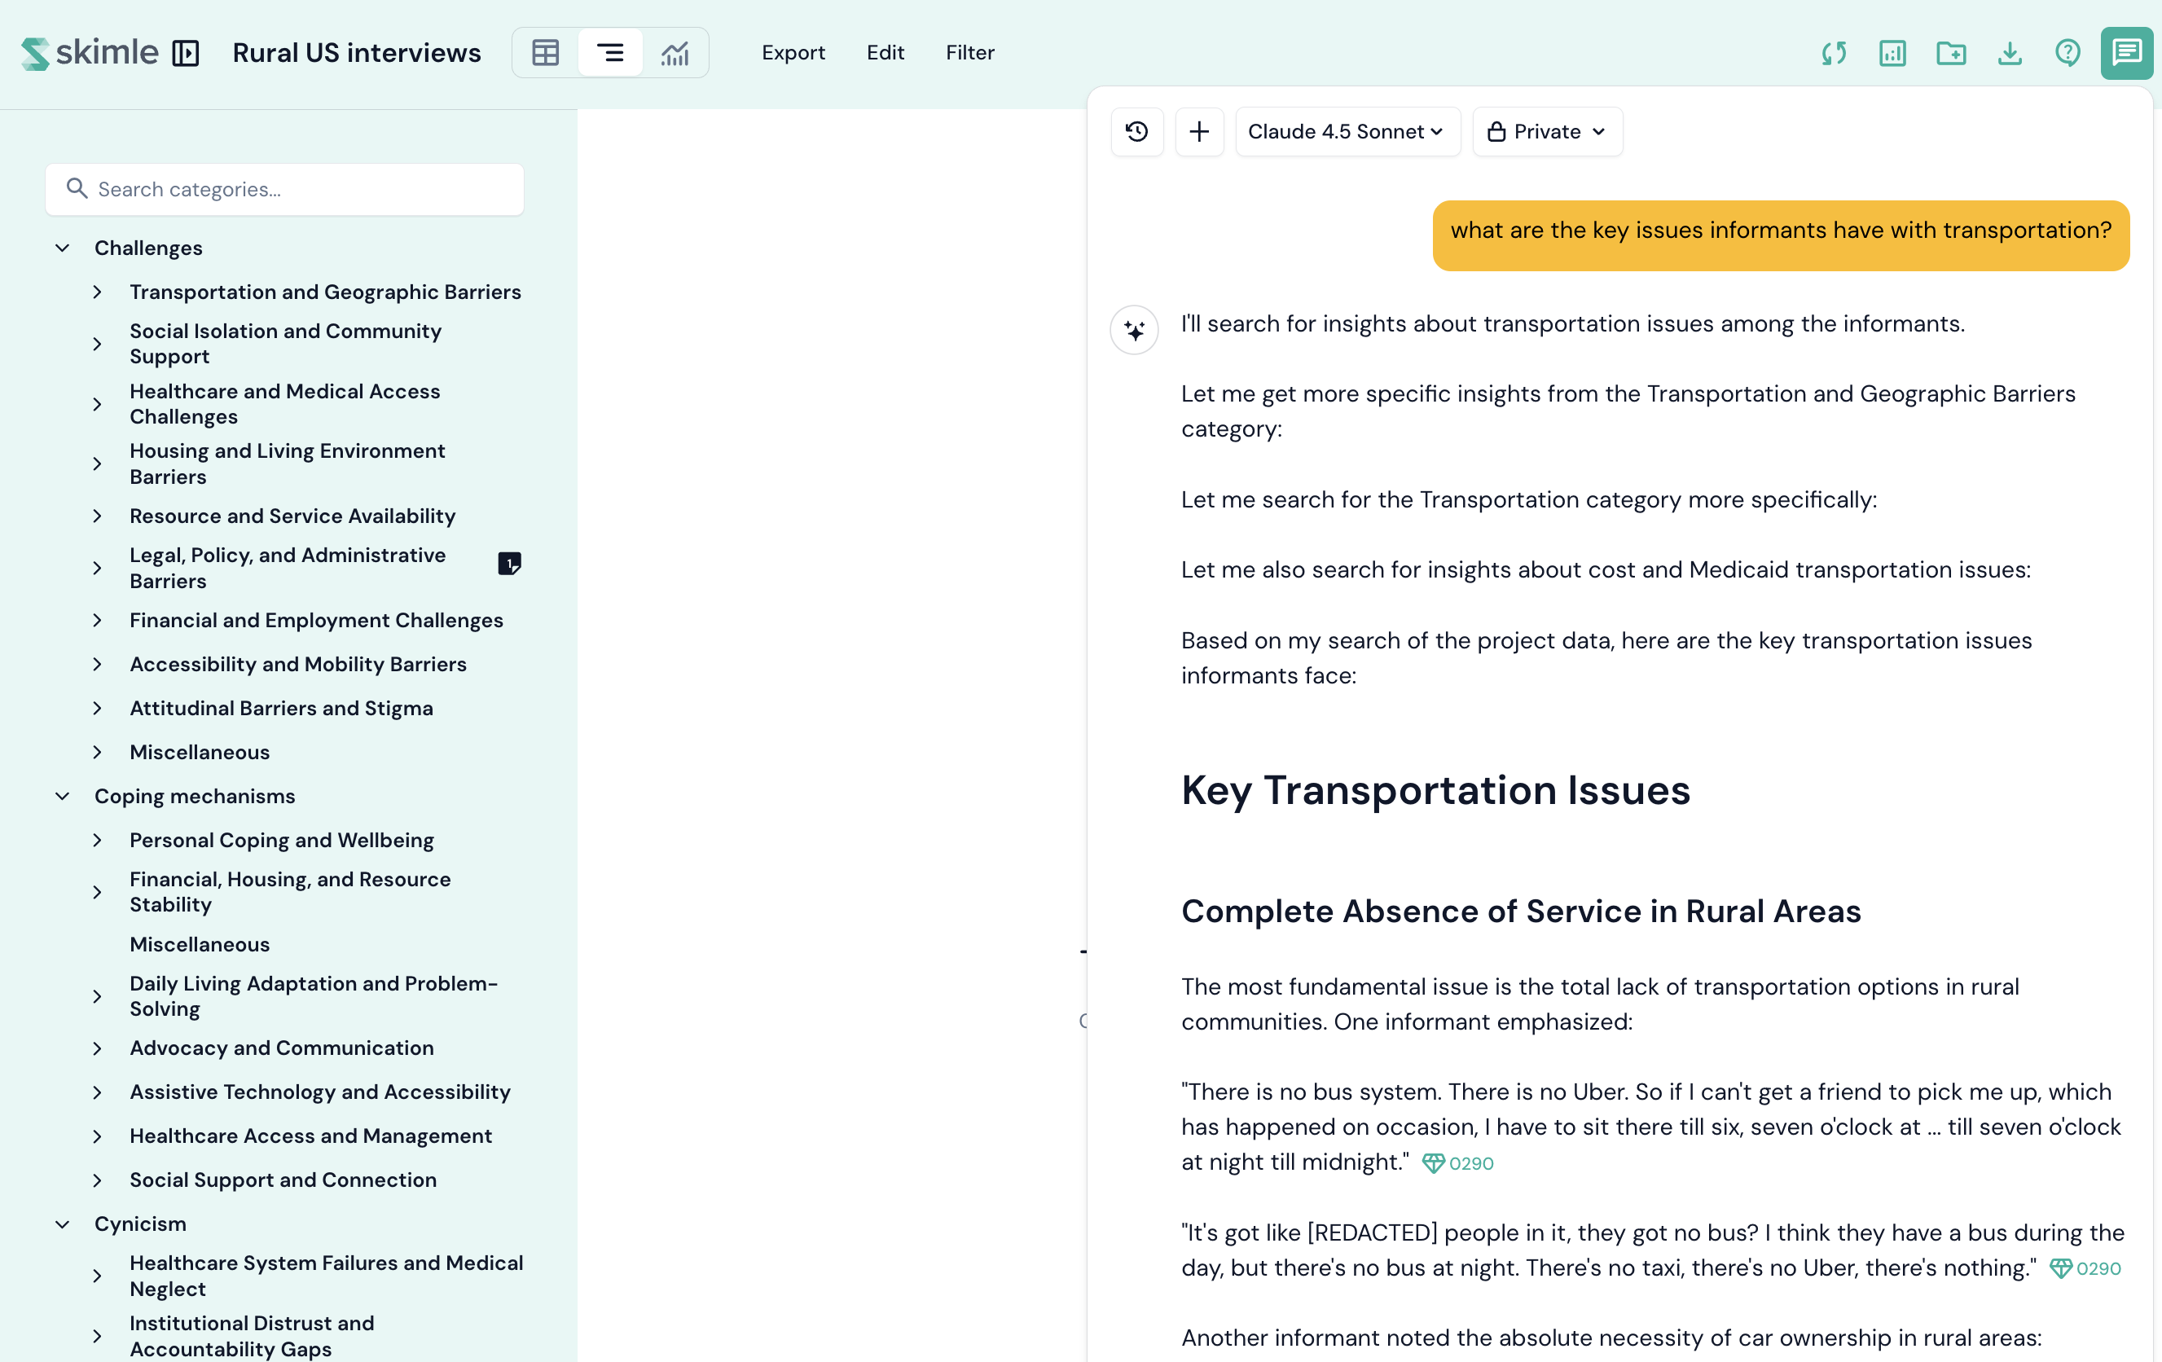Click the sync refresh icon

1834,53
